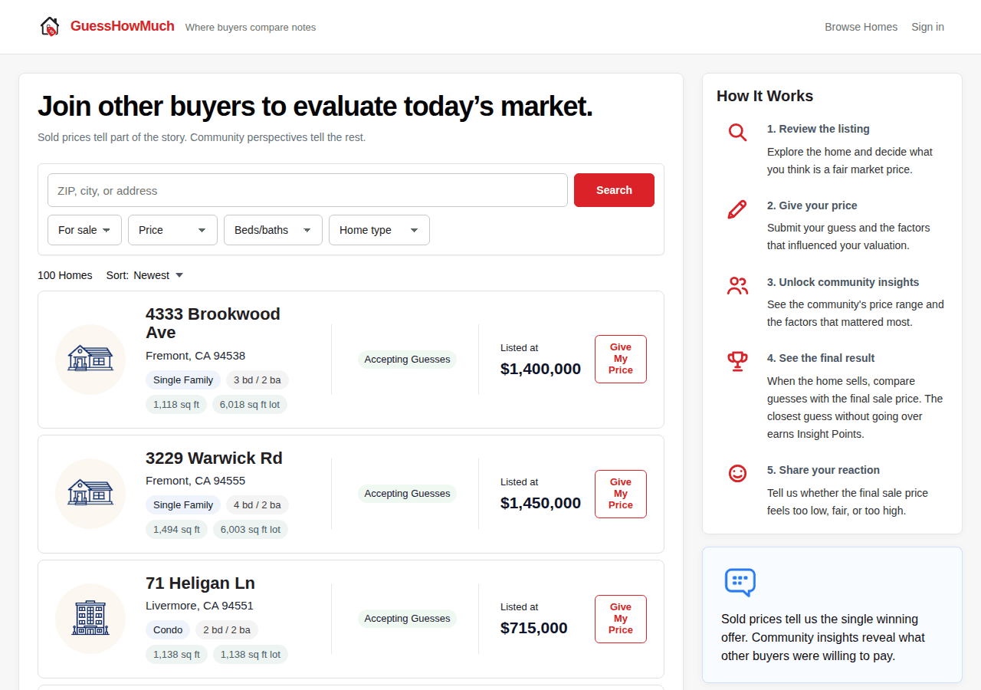Screen dimensions: 981x690
Task: Click Accepting Guesses badge on Warwick listing
Action: pos(407,494)
